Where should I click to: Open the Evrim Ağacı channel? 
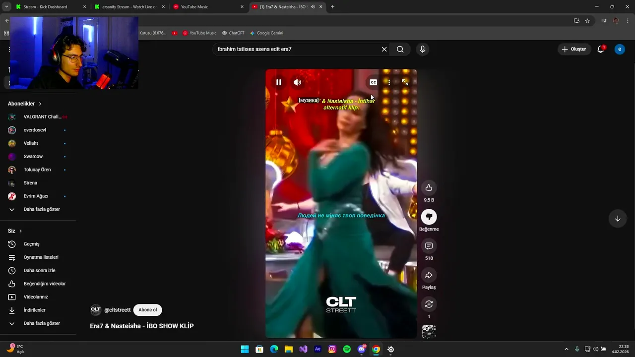click(x=38, y=196)
